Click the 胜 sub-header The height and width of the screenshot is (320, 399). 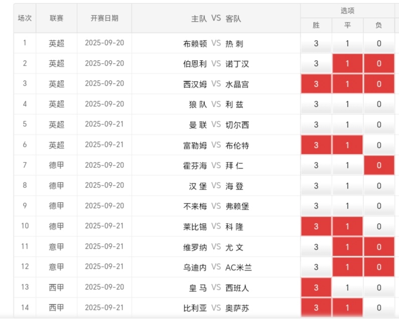pos(316,25)
